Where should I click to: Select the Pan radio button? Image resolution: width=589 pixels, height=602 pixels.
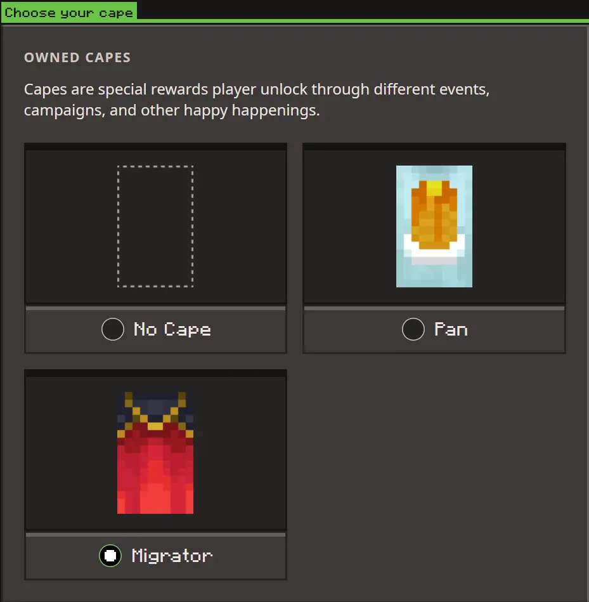point(413,329)
